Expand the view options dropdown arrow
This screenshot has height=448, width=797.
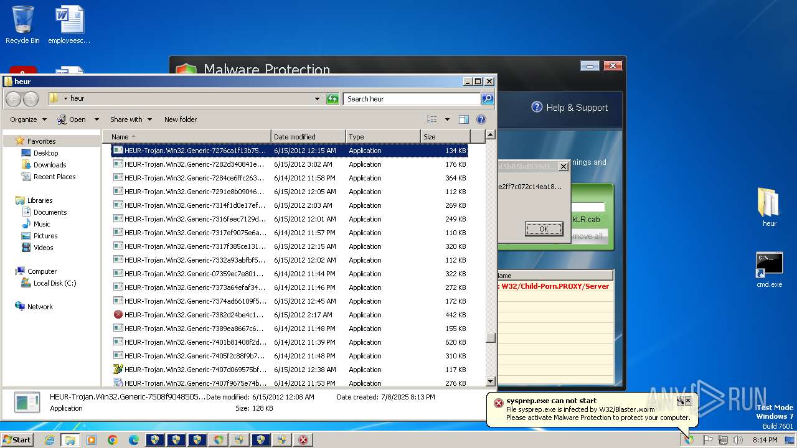(447, 119)
